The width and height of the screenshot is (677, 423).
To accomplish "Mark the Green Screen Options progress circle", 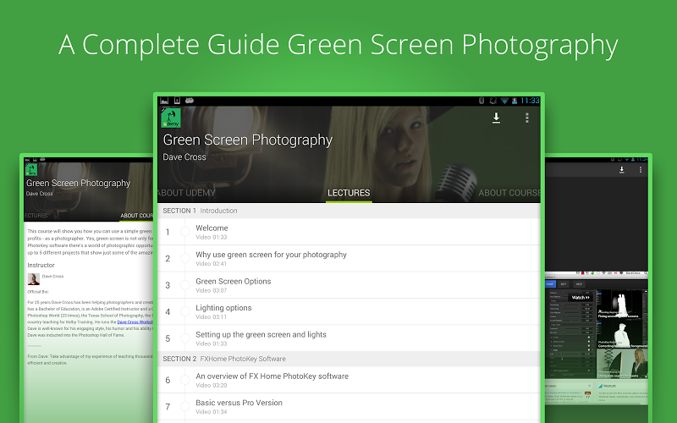I will point(184,285).
